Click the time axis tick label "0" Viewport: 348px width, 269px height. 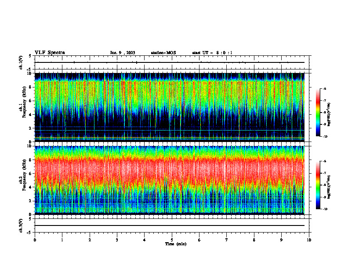35,240
